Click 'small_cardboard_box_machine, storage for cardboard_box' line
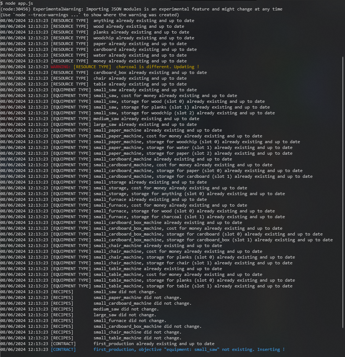 pyautogui.click(x=167, y=240)
